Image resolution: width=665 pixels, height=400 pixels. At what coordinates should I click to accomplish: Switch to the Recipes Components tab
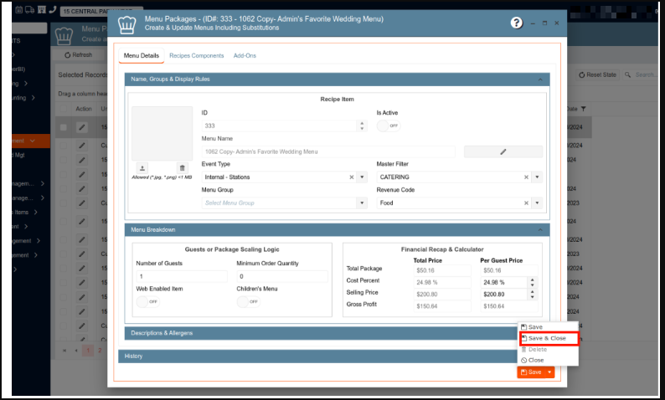tap(196, 55)
